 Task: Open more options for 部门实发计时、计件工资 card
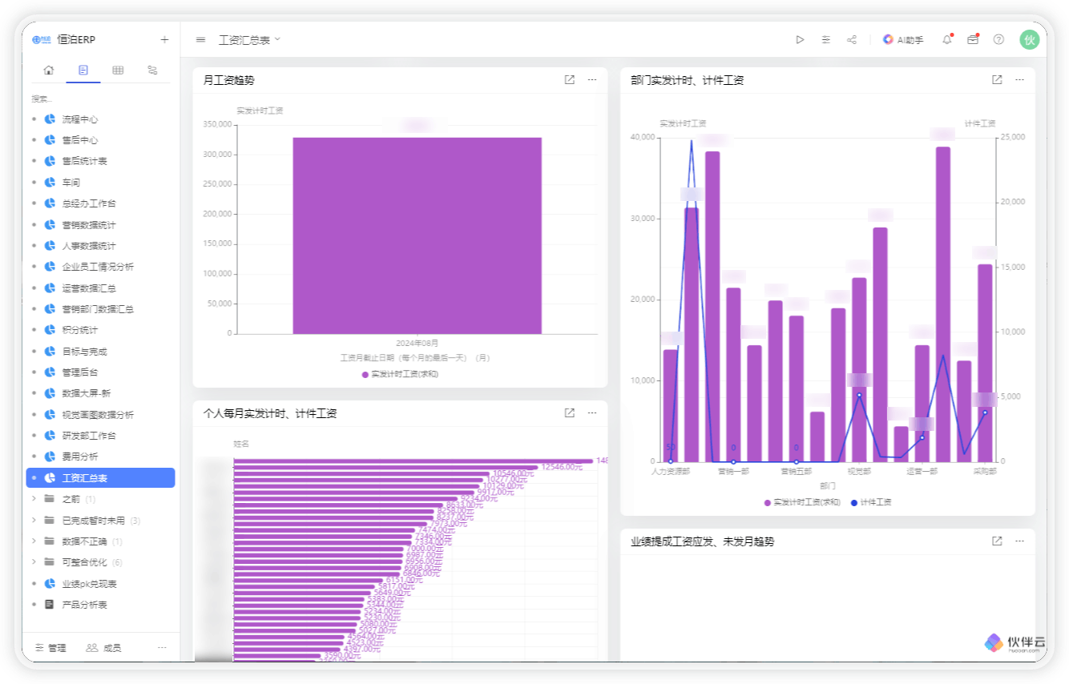click(1019, 80)
